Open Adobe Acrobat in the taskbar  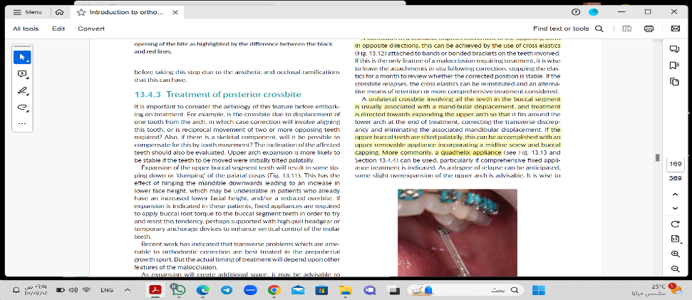click(155, 290)
